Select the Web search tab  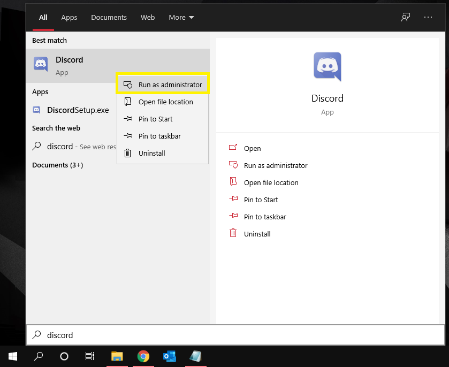[x=148, y=18]
